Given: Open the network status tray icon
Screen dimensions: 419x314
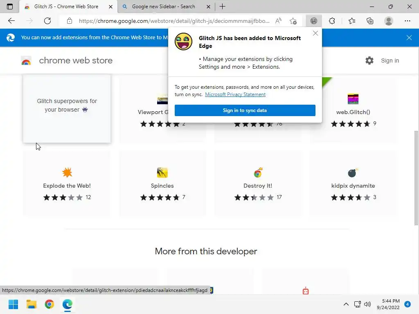Looking at the screenshot, I should (357, 304).
